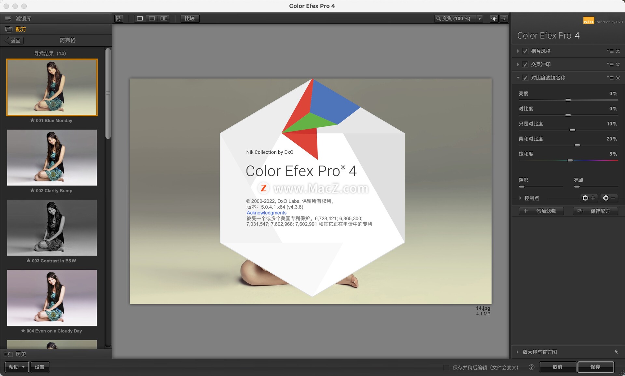Uncheck the 相片风格 filter checkbox
Image resolution: width=625 pixels, height=376 pixels.
pyautogui.click(x=525, y=51)
